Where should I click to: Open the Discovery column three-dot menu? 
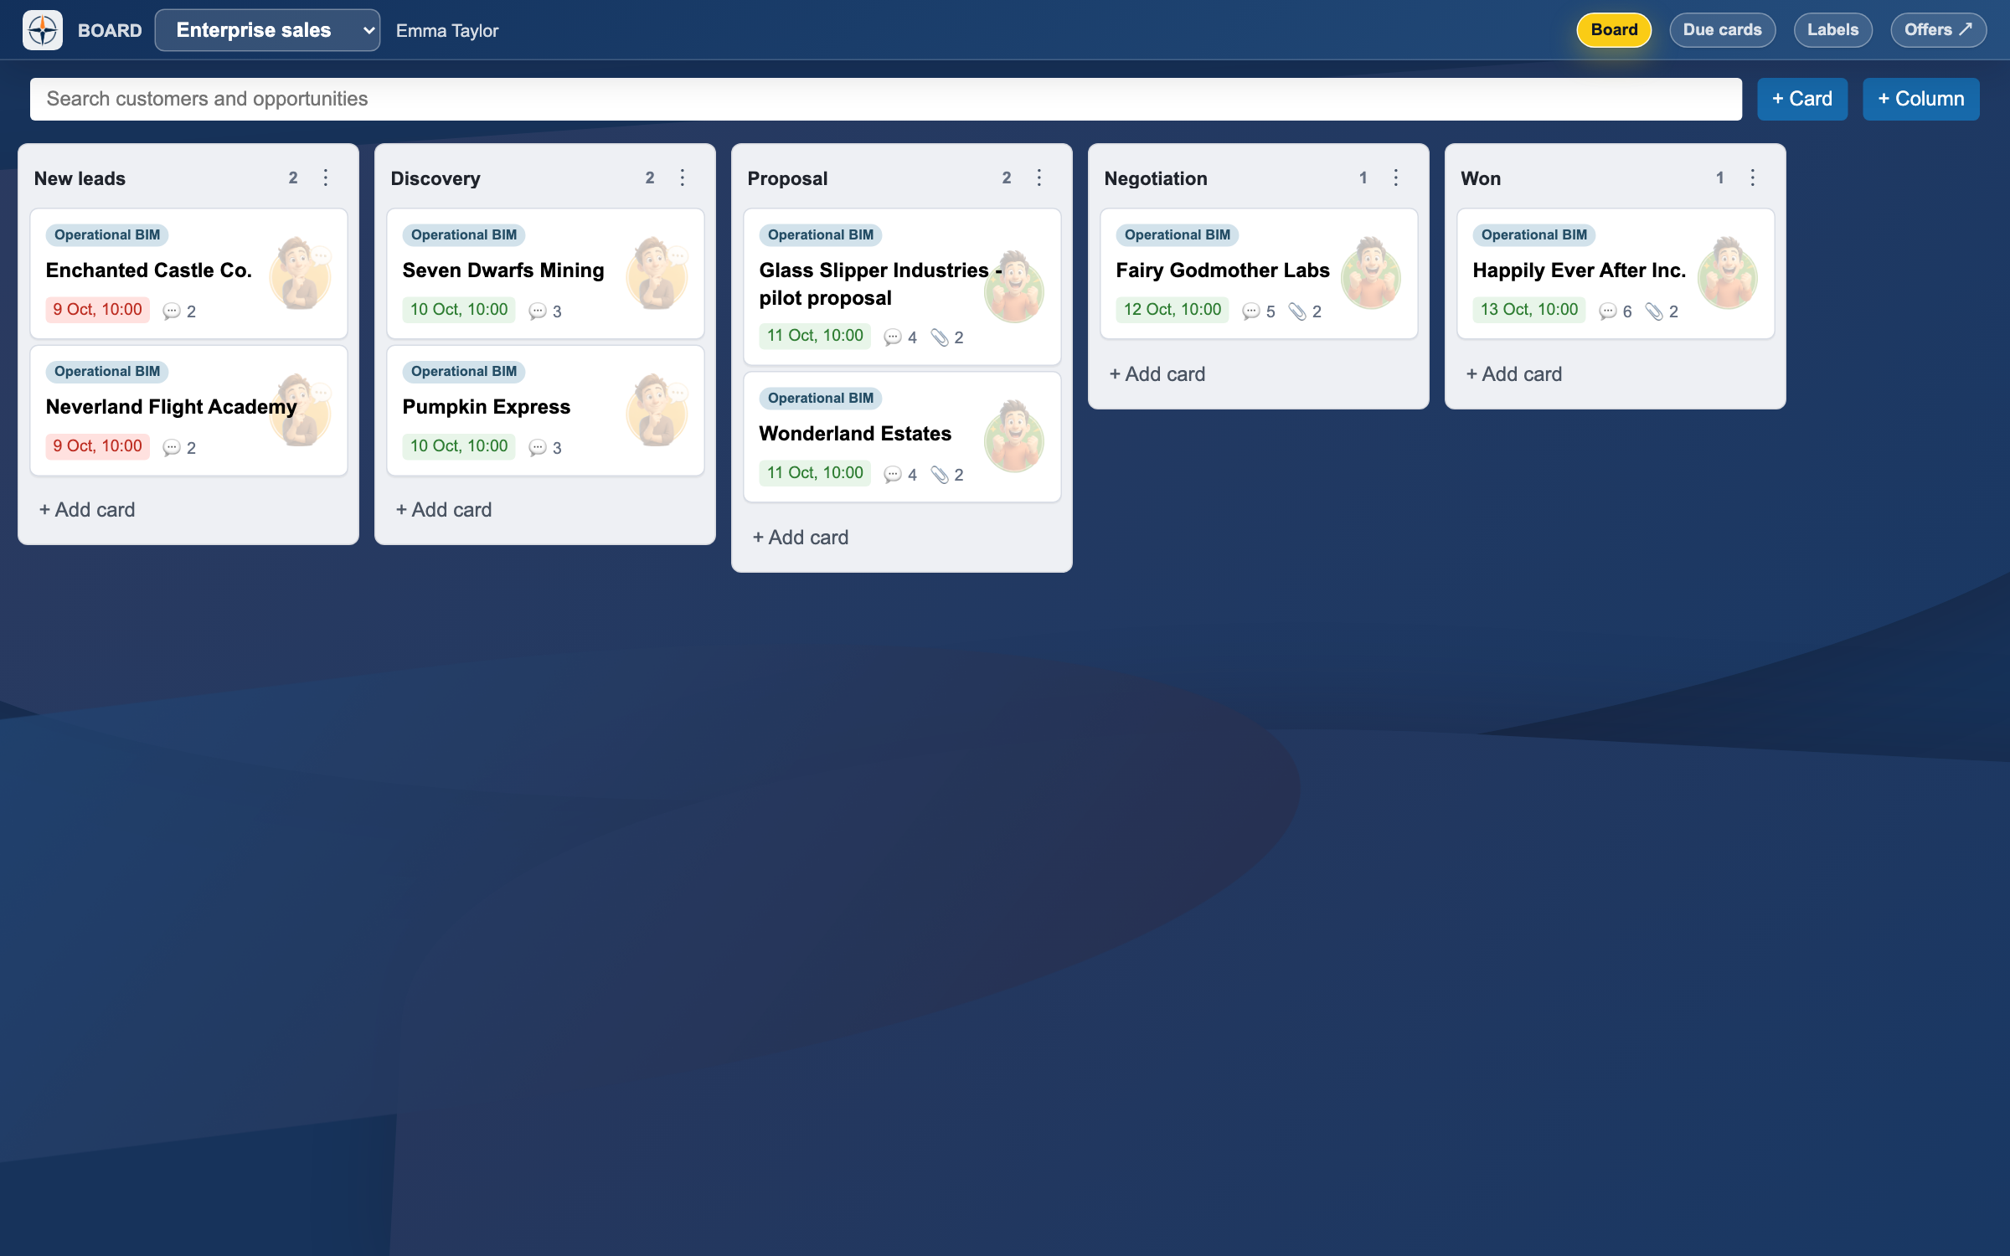[683, 178]
